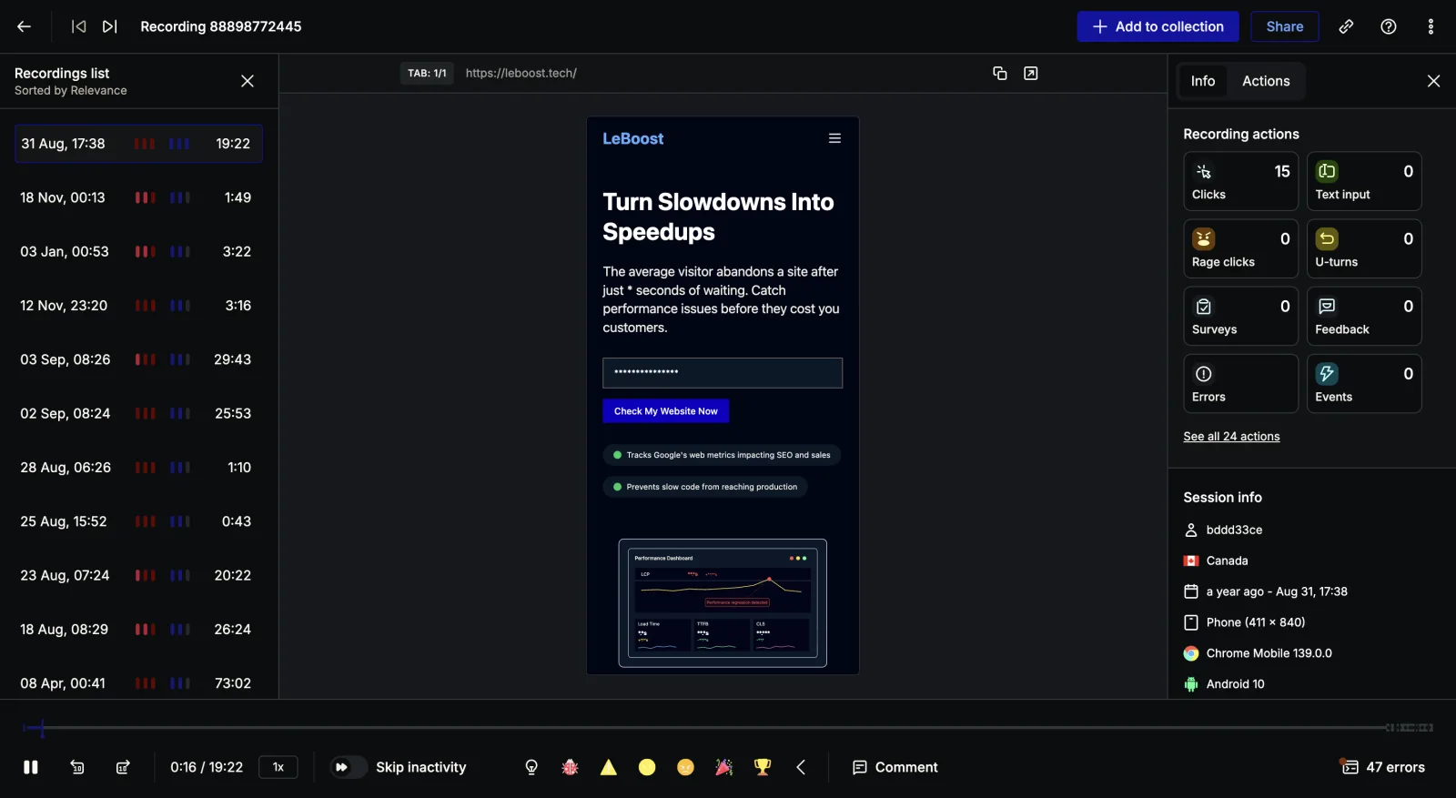The height and width of the screenshot is (798, 1456).
Task: Copy the page URL icon
Action: click(999, 73)
